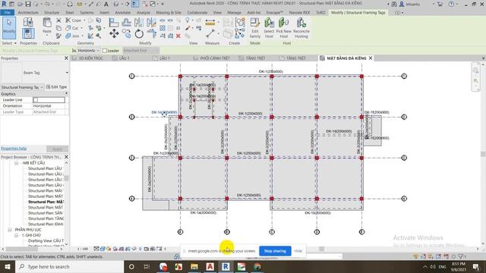Image resolution: width=486 pixels, height=273 pixels.
Task: Close the MẶT BẰNG ĐÀ KIỀNG view tab
Action: click(371, 58)
